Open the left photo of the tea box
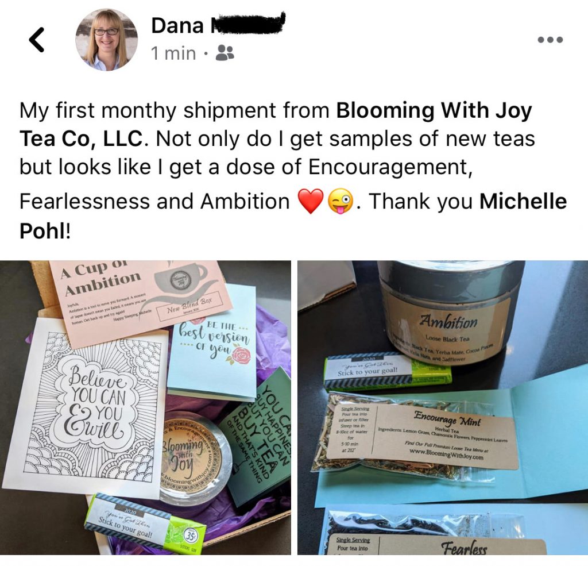This screenshot has height=566, width=588. click(x=145, y=407)
